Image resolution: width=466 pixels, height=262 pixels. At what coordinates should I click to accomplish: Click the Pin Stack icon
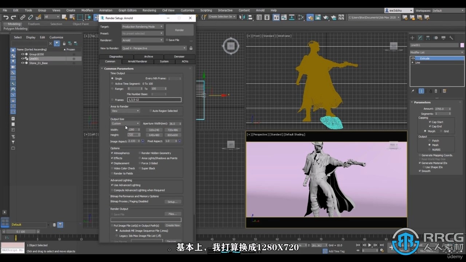[x=413, y=91]
